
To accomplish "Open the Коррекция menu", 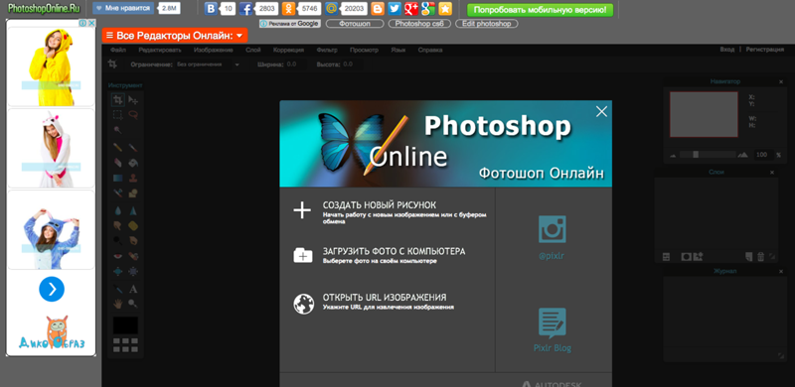I will (x=288, y=51).
